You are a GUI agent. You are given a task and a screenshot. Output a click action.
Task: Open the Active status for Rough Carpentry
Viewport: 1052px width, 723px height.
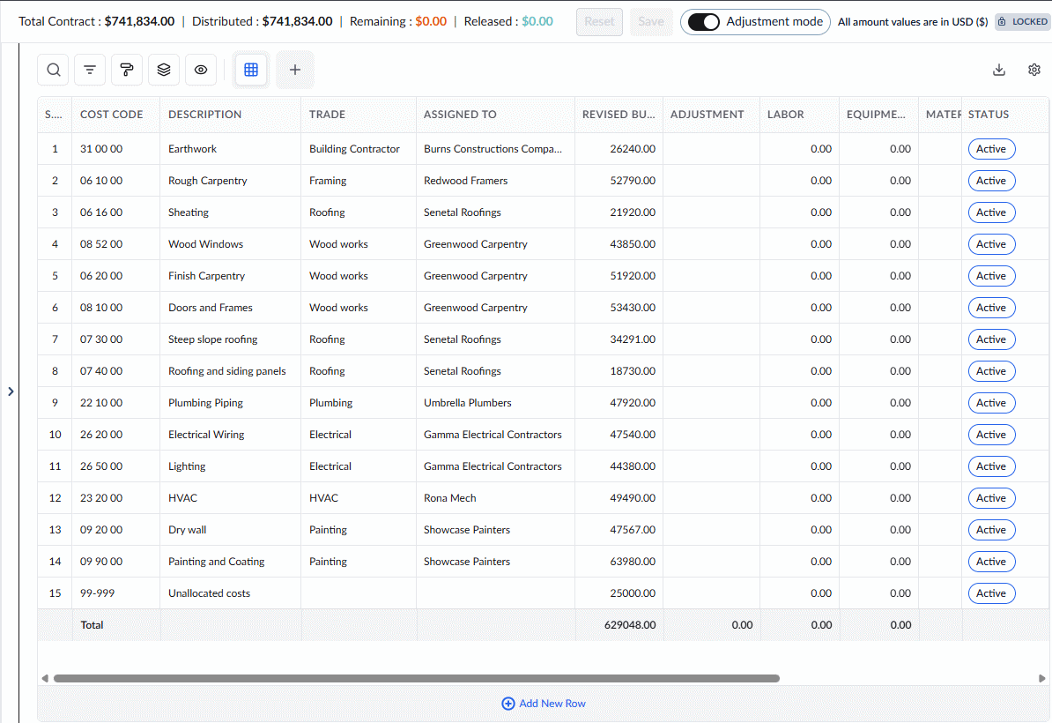[991, 181]
